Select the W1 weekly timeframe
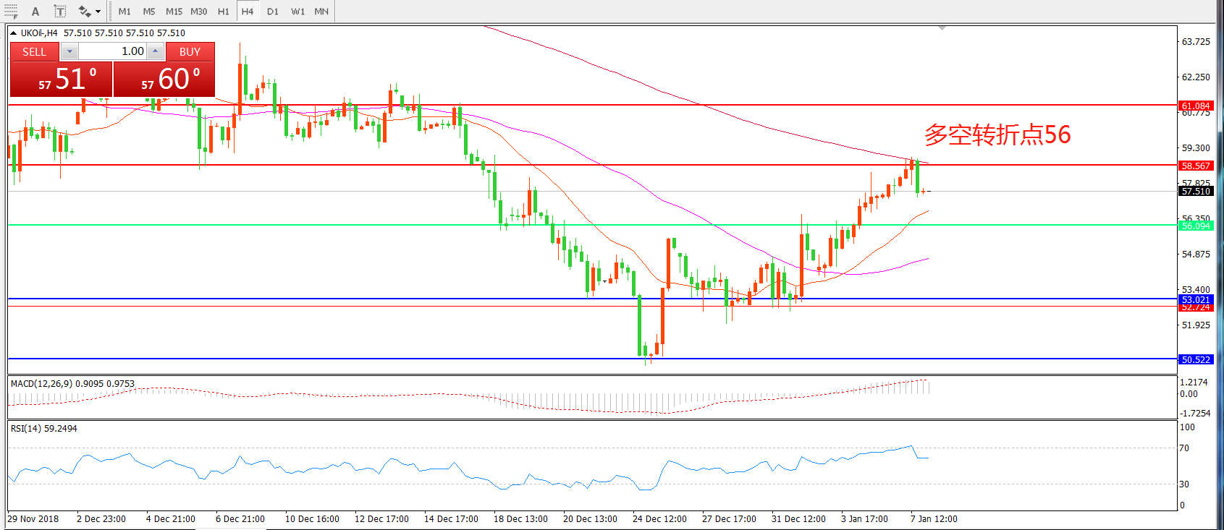1224x530 pixels. [297, 12]
